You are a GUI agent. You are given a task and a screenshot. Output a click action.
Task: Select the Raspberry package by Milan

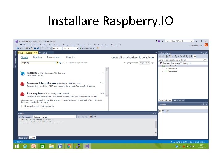coord(62,74)
